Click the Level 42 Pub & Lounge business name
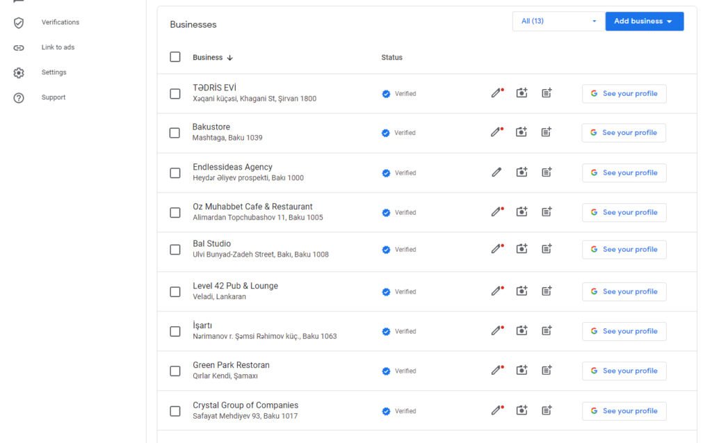Image resolution: width=712 pixels, height=443 pixels. 235,286
